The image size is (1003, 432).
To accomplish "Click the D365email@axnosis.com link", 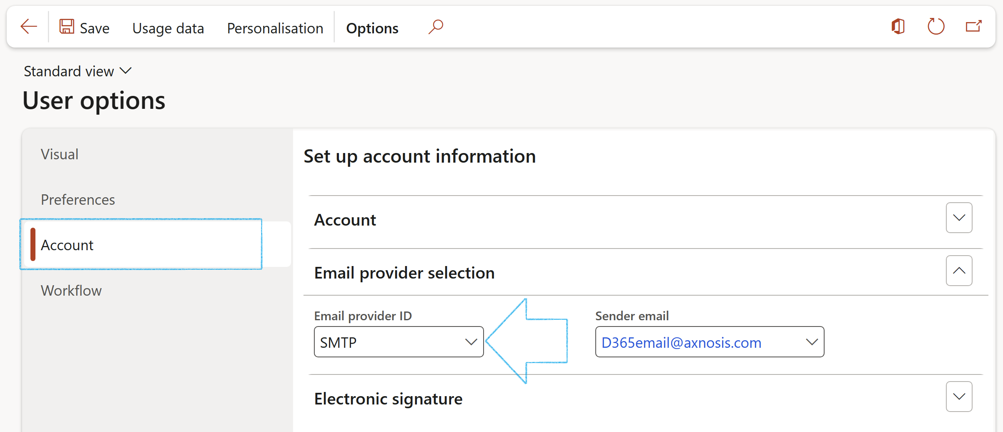I will (681, 343).
